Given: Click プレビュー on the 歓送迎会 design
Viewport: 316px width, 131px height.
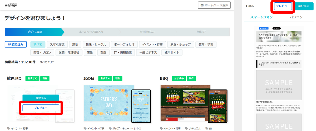Looking at the screenshot, I should point(41,108).
